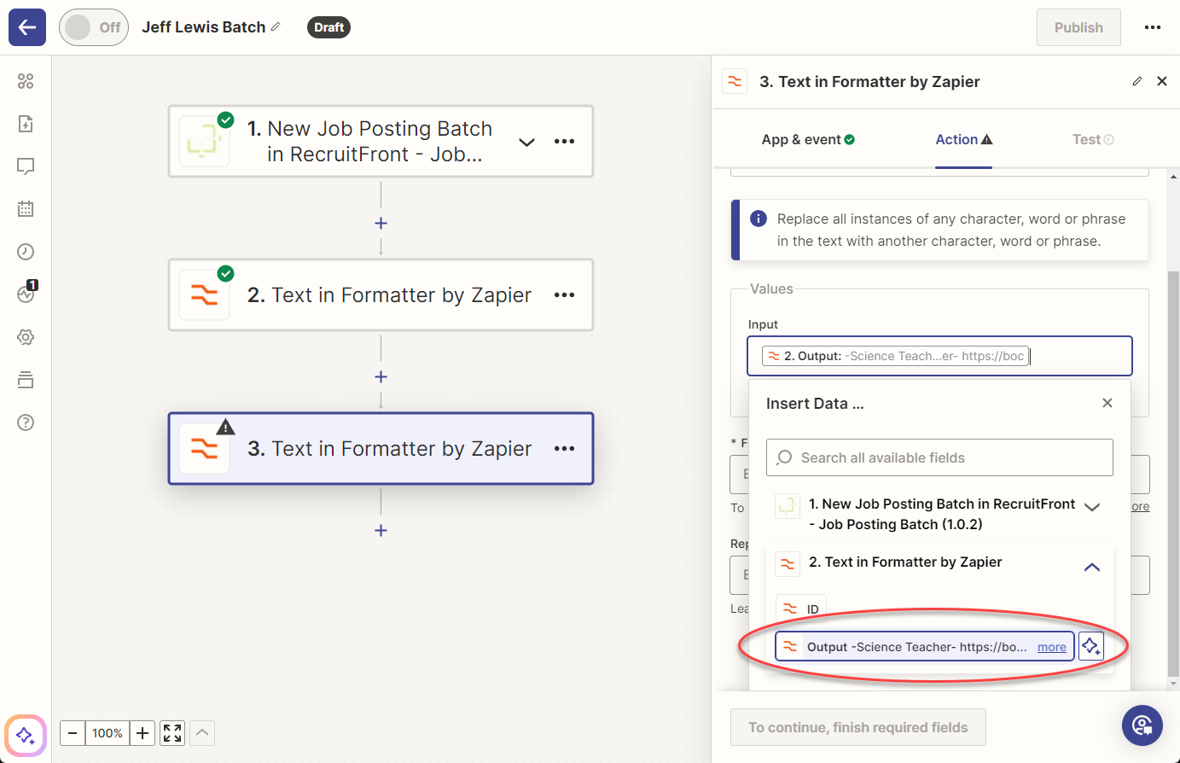Open the apps grid sidebar icon
This screenshot has width=1180, height=763.
point(26,81)
